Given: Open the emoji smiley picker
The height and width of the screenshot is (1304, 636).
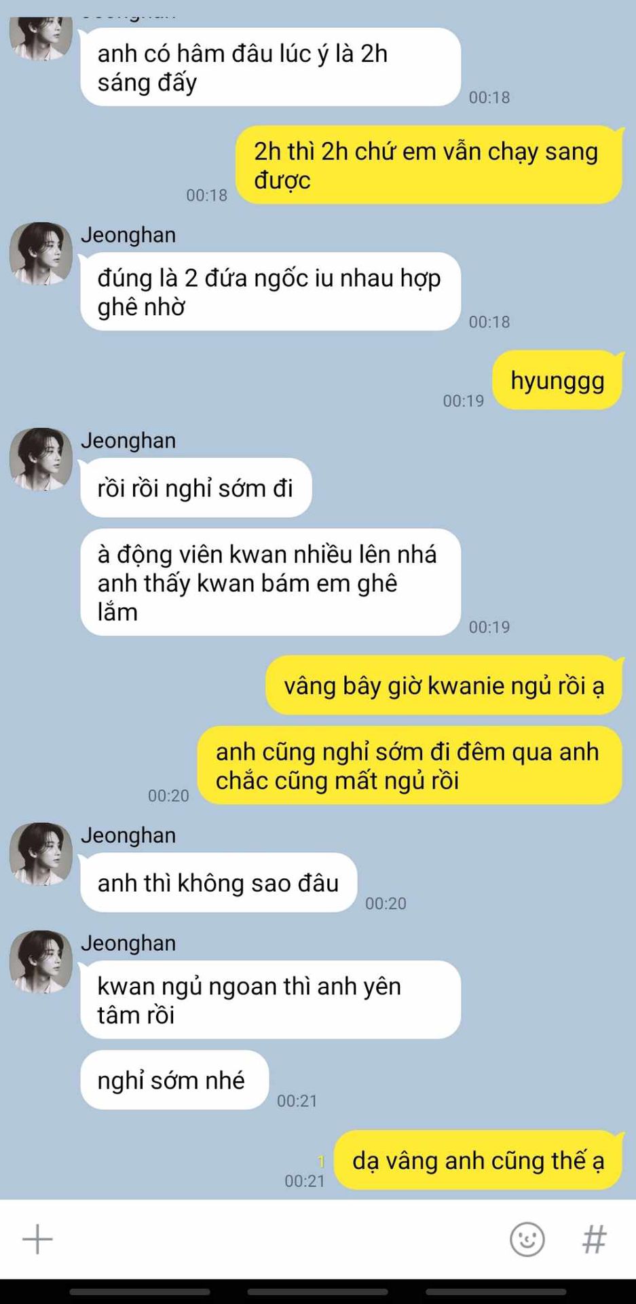Looking at the screenshot, I should pyautogui.click(x=527, y=1239).
